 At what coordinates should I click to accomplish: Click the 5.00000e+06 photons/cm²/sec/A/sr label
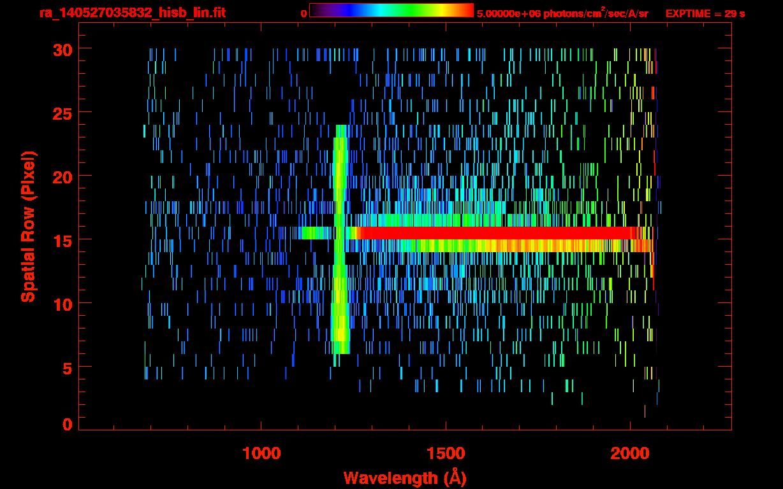[x=562, y=13]
